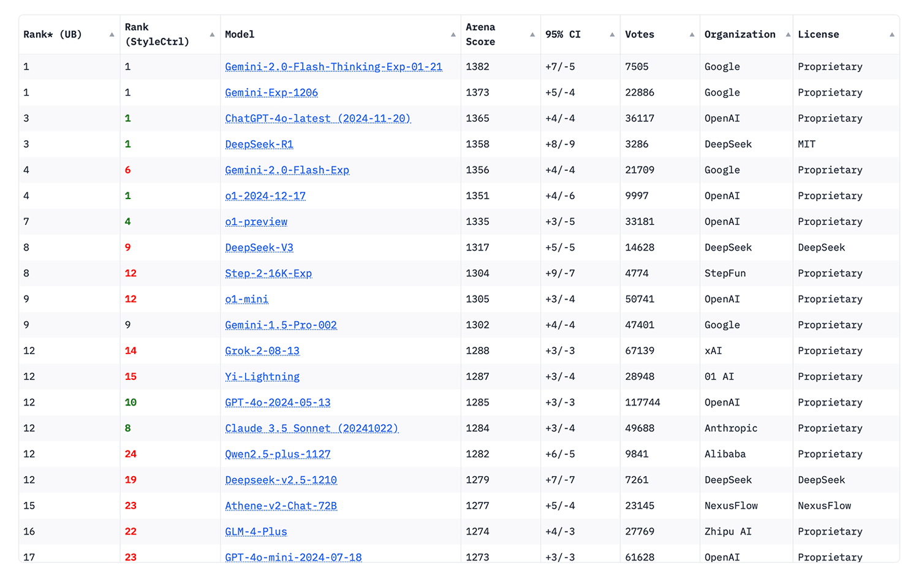
Task: Click the Votes header text
Action: [640, 35]
